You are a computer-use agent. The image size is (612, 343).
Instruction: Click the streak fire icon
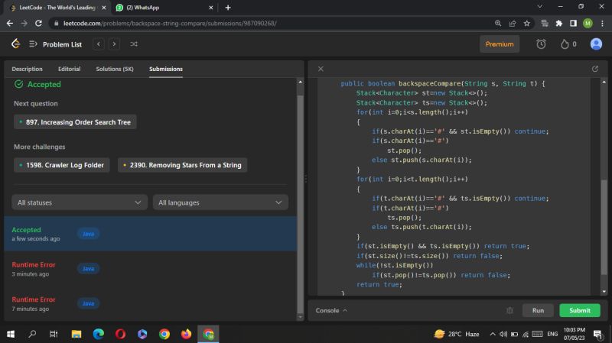tap(565, 44)
